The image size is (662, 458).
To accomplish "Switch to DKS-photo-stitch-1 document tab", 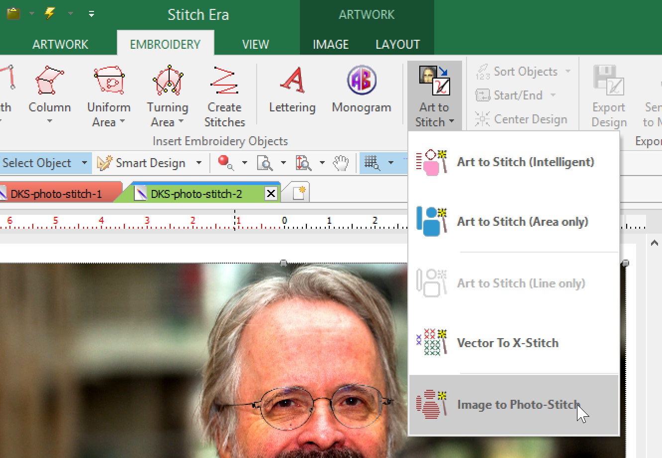I will 56,194.
